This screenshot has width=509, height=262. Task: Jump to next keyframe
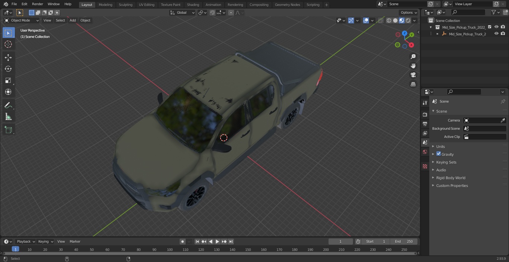click(x=224, y=242)
